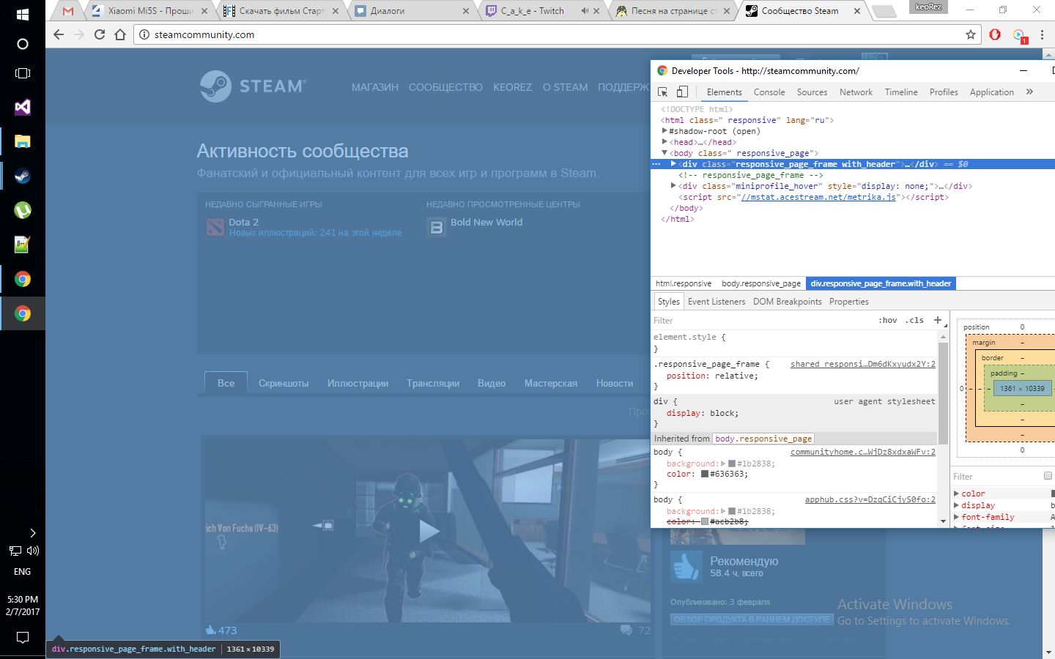The height and width of the screenshot is (659, 1055).
Task: Open the Chrome three-dots menu
Action: 1042,34
